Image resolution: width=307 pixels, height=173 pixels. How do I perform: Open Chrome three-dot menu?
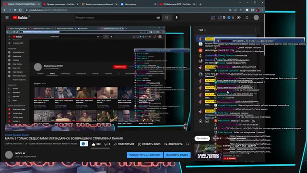click(x=263, y=10)
